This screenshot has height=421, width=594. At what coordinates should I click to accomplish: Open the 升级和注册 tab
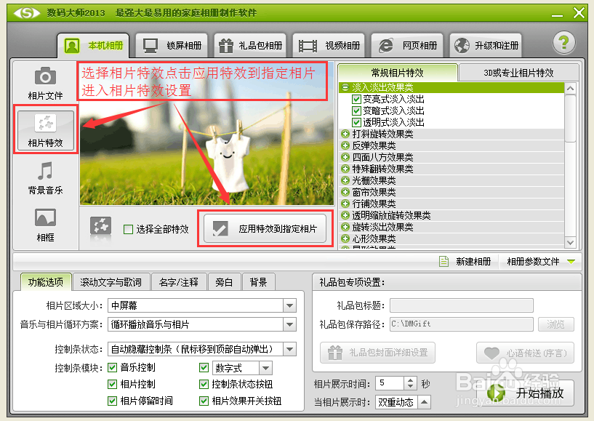coord(485,46)
